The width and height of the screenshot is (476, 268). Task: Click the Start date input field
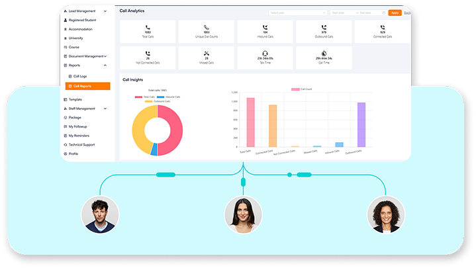[341, 13]
